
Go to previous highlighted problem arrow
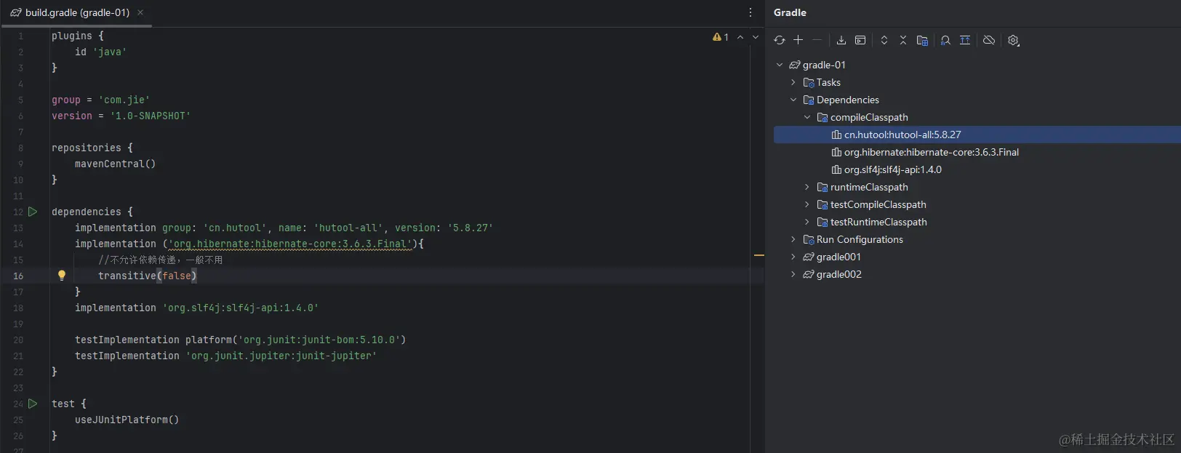click(x=740, y=37)
